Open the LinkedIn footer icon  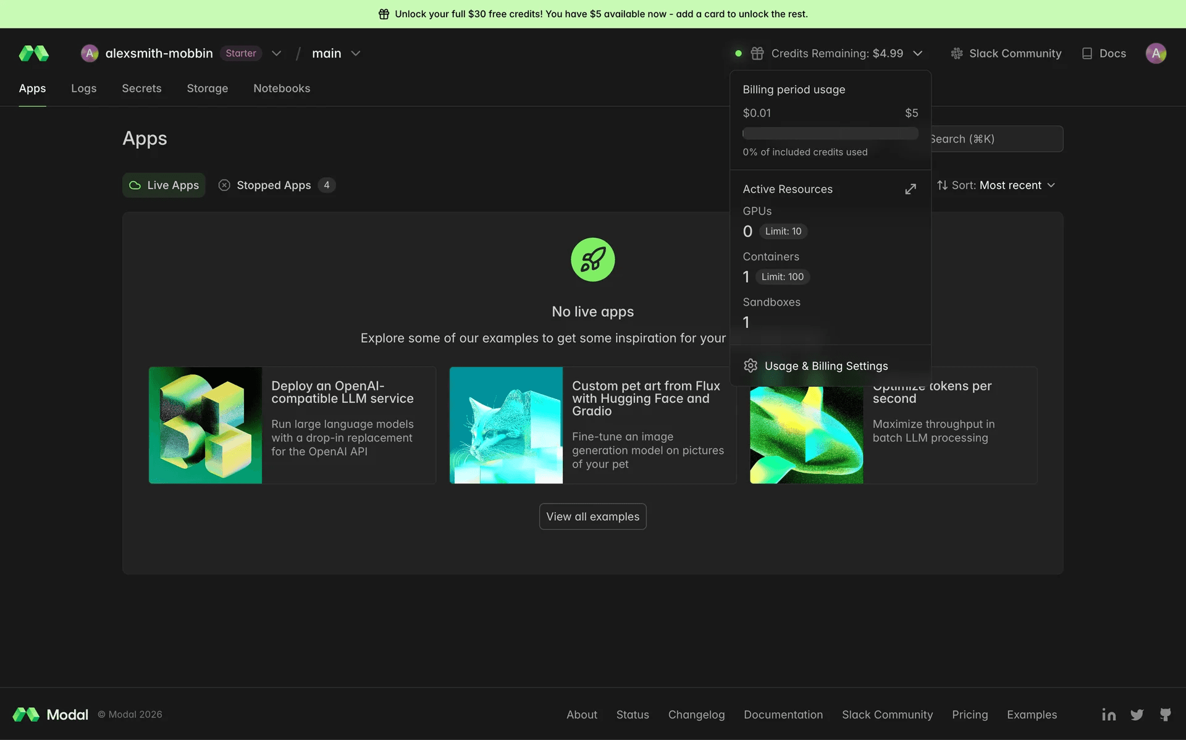tap(1109, 715)
